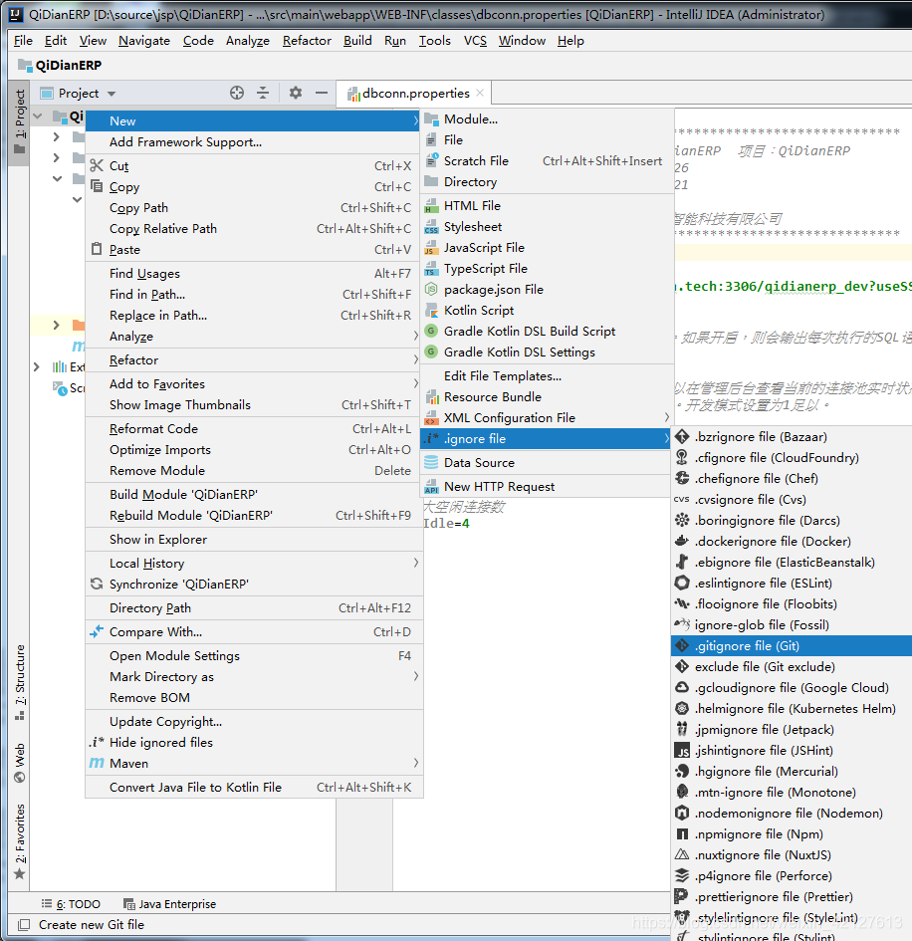
Task: Choose .prettierignore file (Prettier)
Action: 792,896
